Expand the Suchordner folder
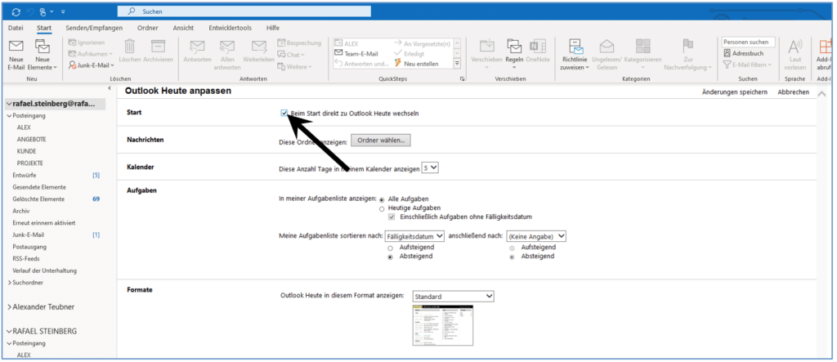Screen dimensions: 837x362 (9, 283)
